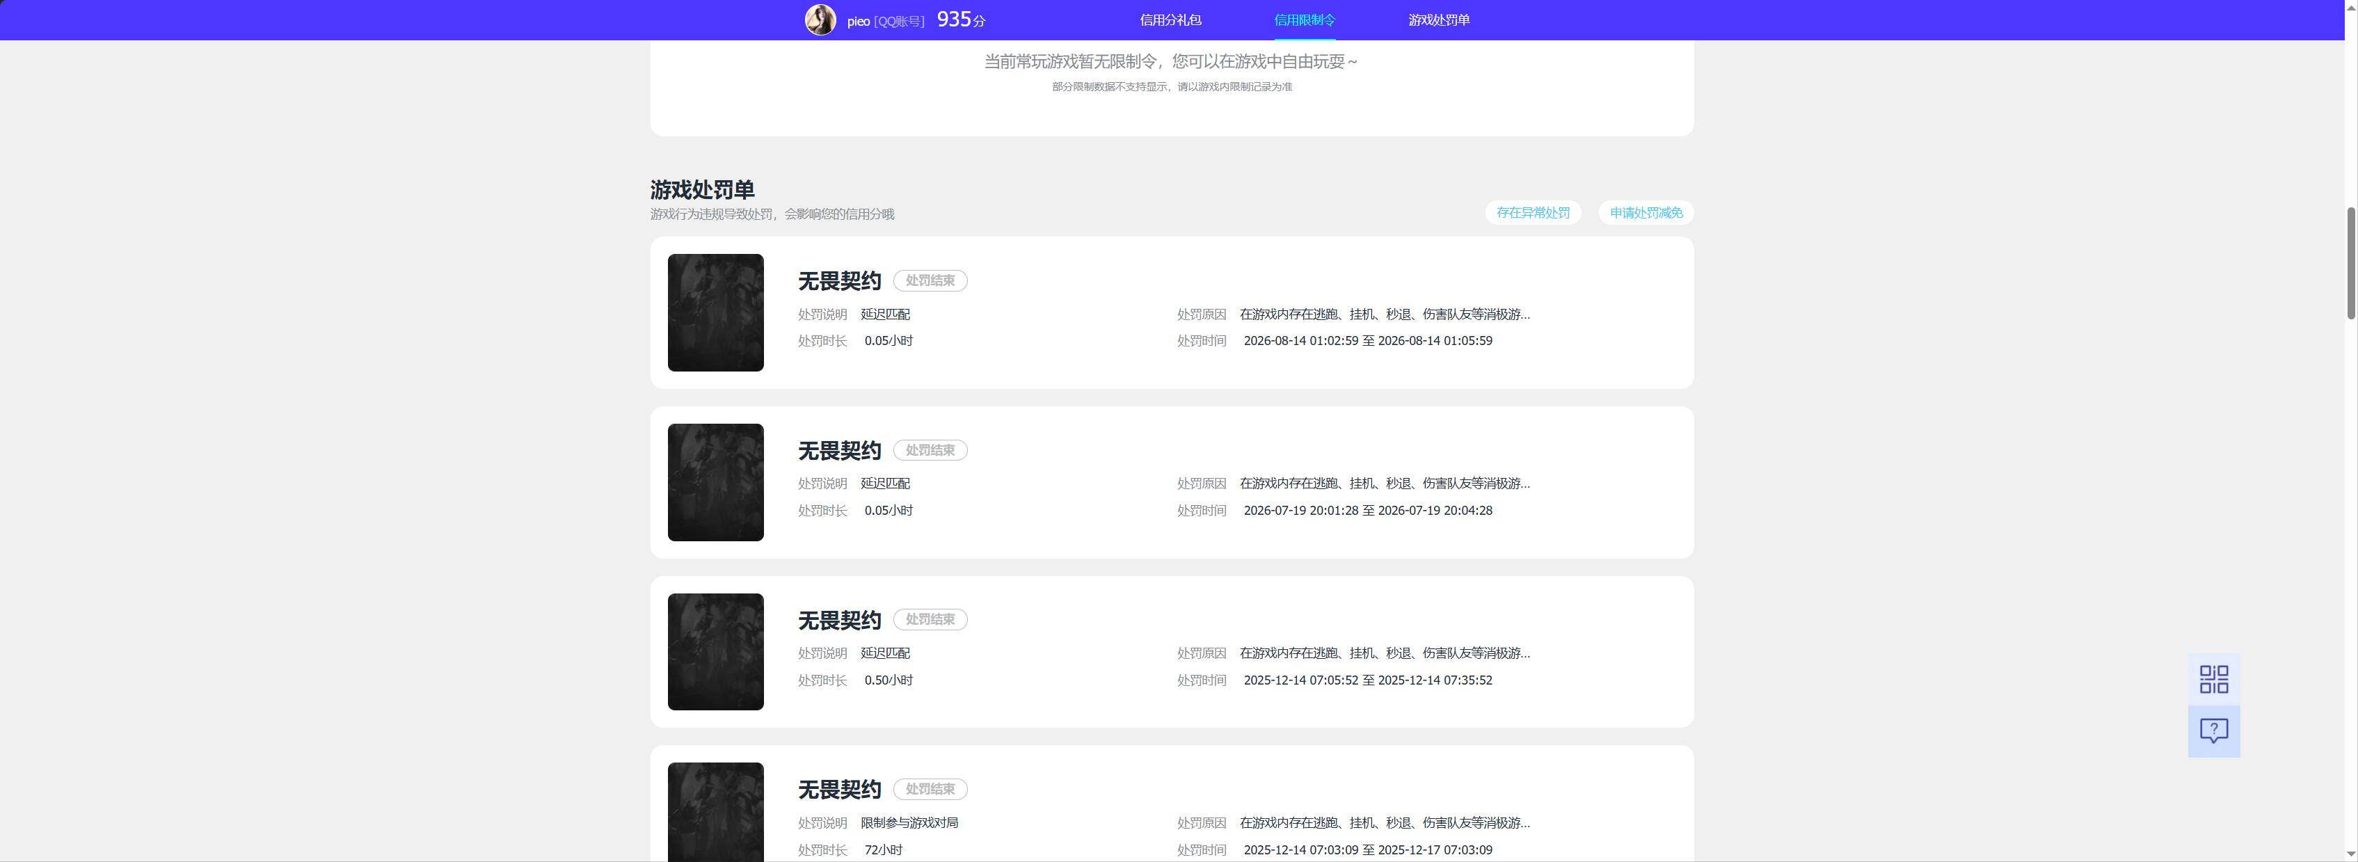Open thumbnail of 2026-07-19 penalty card
Screen dimensions: 2358x862
(715, 482)
